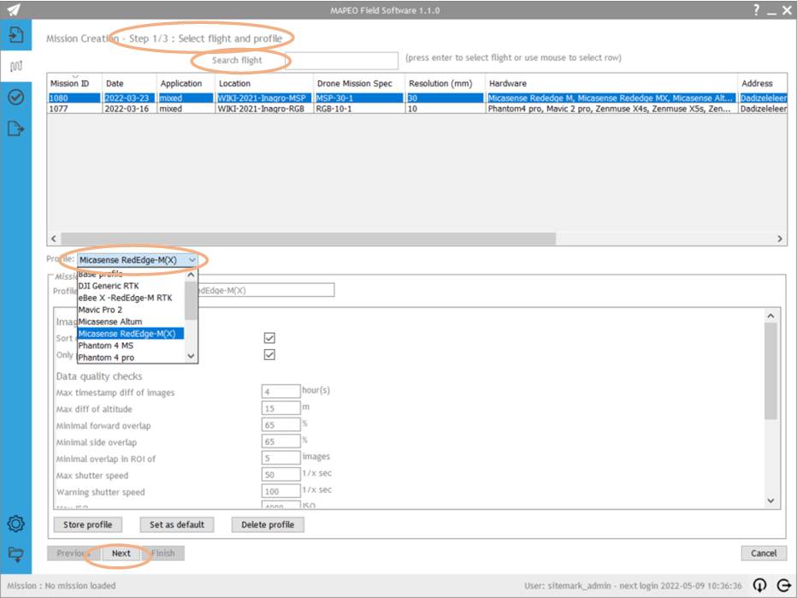Go to next step with Next button
Viewport: 797px width, 598px height.
click(121, 554)
